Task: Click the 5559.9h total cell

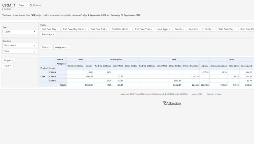Action: [x=89, y=85]
